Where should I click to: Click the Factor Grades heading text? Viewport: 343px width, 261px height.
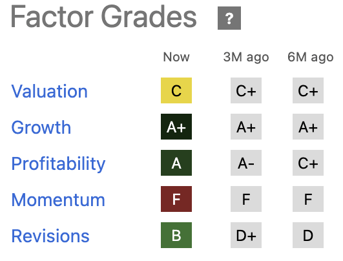(x=104, y=17)
